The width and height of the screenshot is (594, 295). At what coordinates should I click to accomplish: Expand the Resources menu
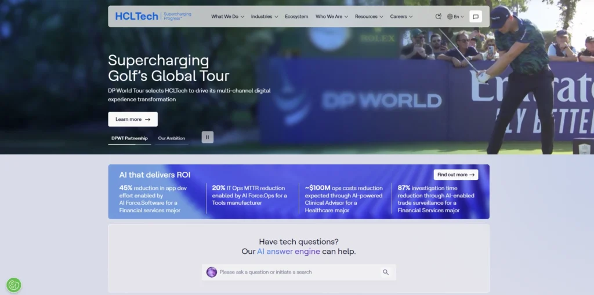pos(369,17)
